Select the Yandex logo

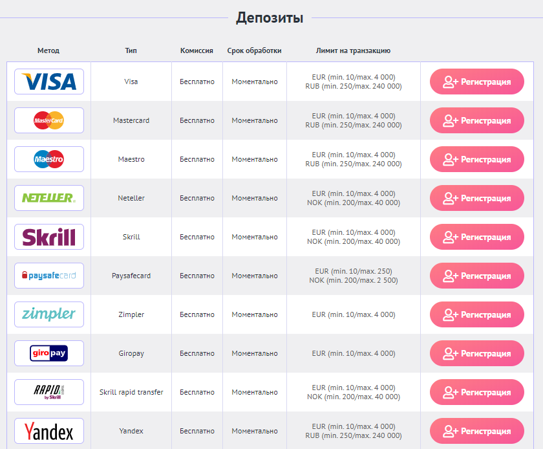pos(49,431)
